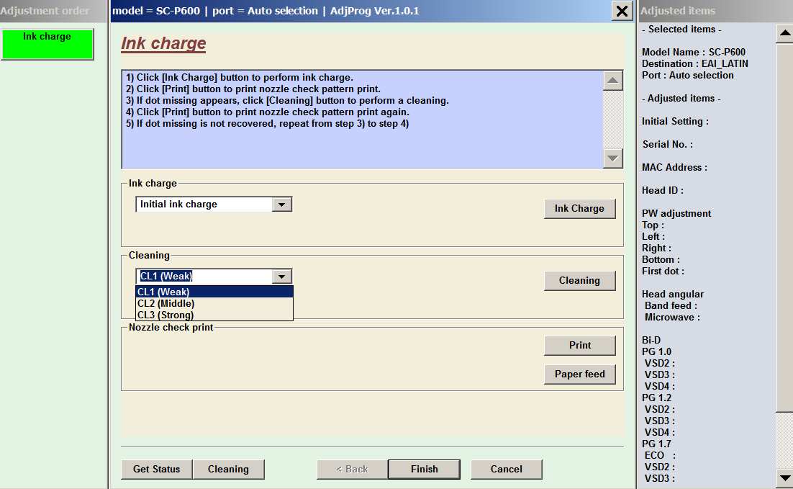Click the Microwave entry
Viewport: 793px width, 489px height.
pos(672,318)
